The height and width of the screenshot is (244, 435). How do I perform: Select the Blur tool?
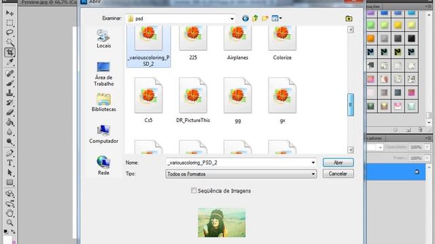tap(10, 132)
